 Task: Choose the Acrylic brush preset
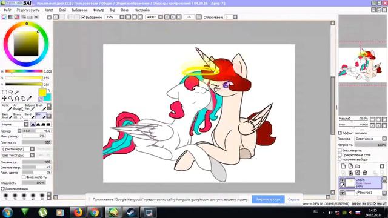(7, 107)
